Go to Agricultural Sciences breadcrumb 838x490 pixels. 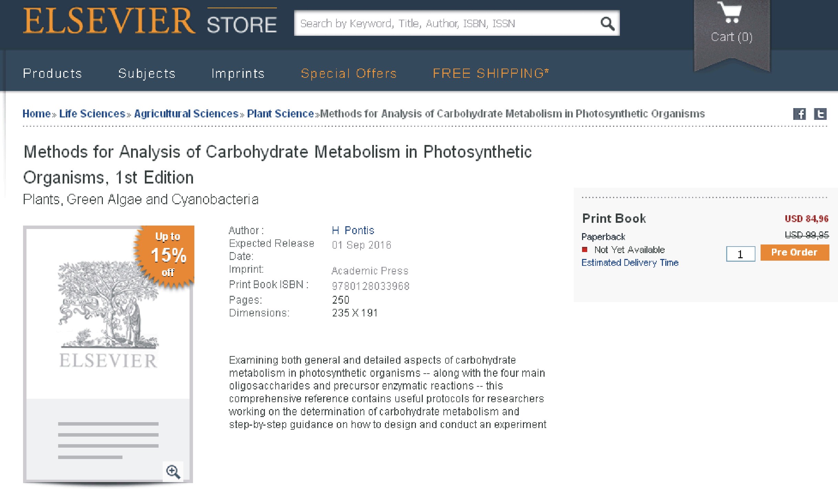pos(186,114)
